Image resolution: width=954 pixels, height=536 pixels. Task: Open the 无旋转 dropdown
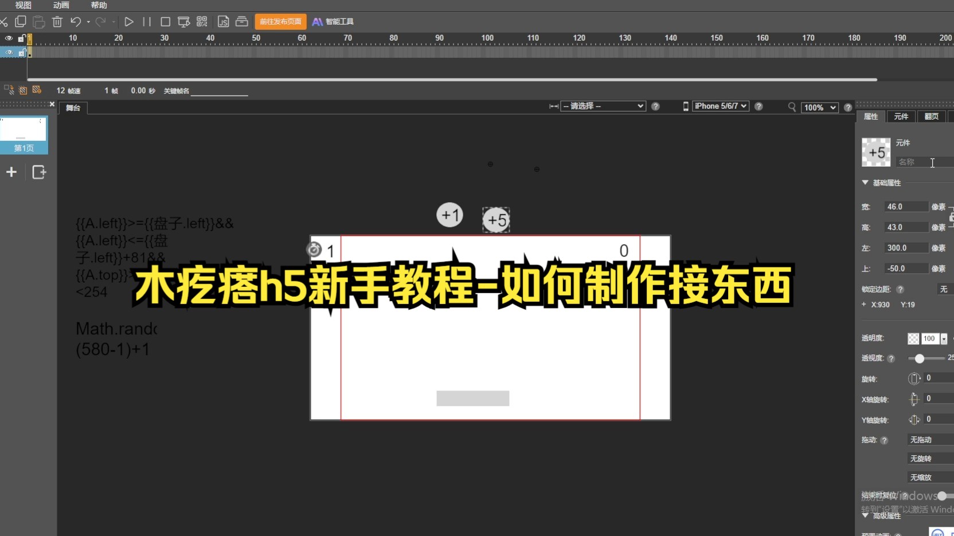[x=930, y=459]
